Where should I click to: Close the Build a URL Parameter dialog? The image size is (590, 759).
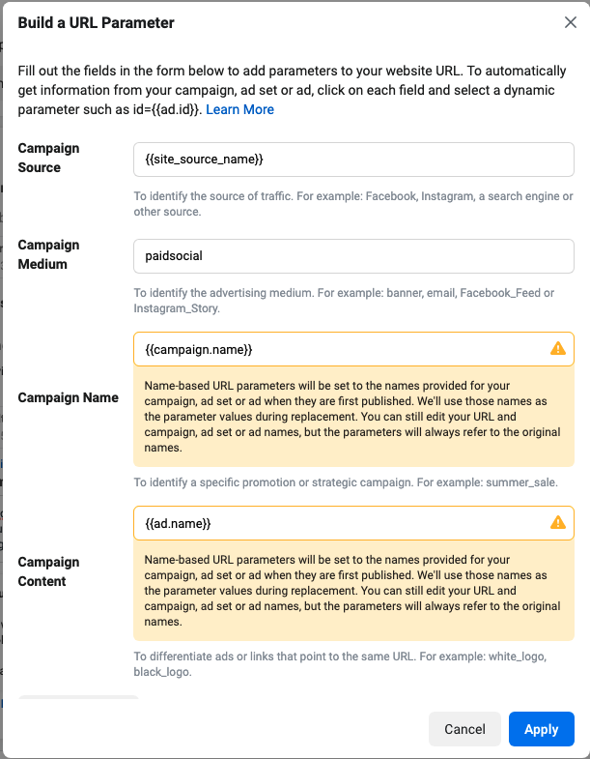570,22
